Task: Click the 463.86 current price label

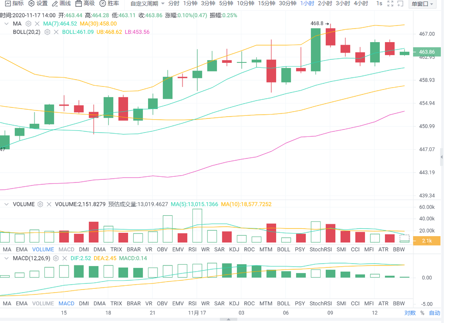Action: click(x=427, y=52)
